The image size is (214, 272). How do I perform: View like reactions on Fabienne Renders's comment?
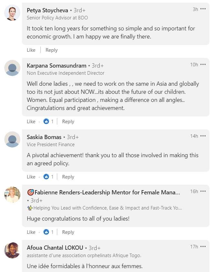pos(48,232)
